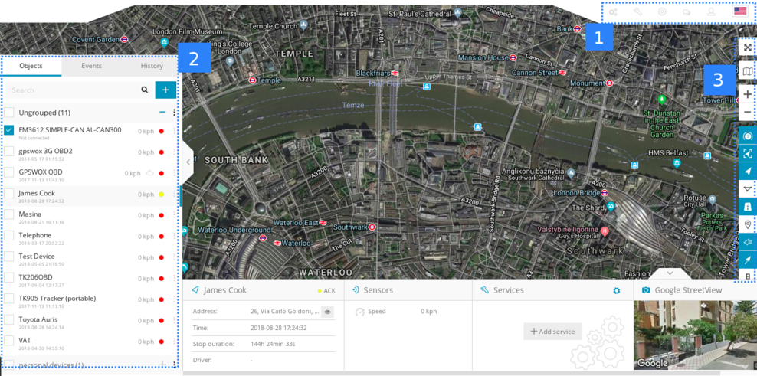Collapse the bottom details panel
757x376 pixels.
pos(670,273)
